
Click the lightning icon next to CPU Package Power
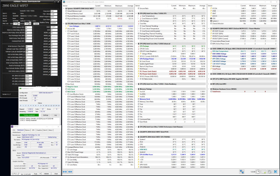coord(139,59)
